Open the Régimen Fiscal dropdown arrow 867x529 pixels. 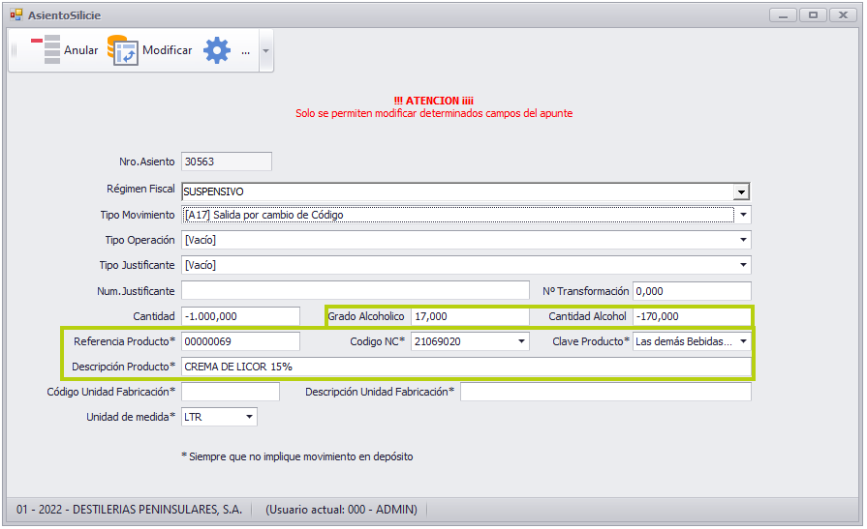click(x=741, y=191)
